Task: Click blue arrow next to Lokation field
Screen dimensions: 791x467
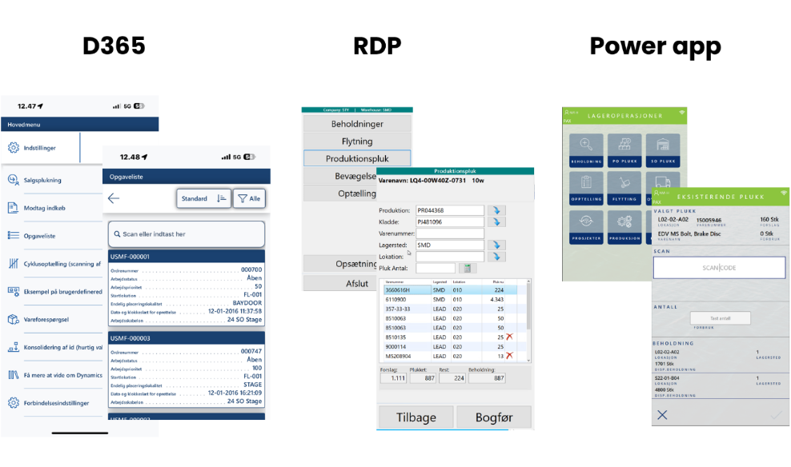Action: pyautogui.click(x=496, y=257)
